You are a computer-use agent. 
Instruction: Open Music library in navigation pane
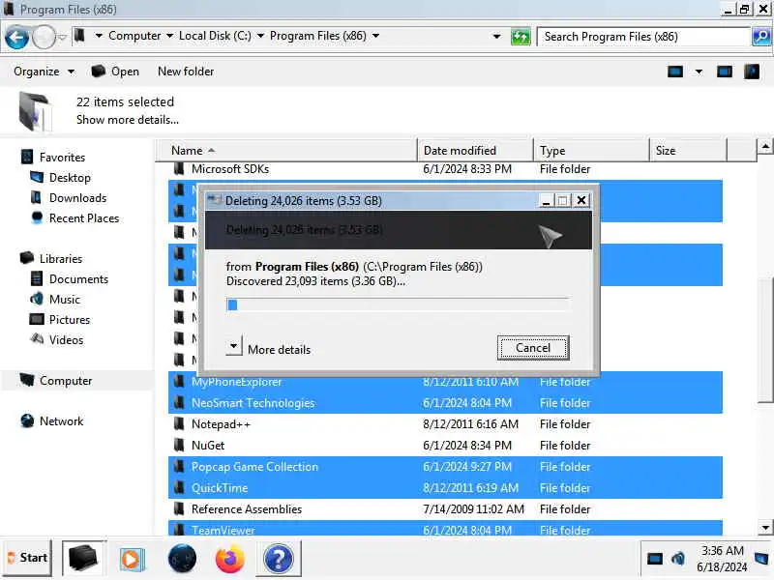65,300
